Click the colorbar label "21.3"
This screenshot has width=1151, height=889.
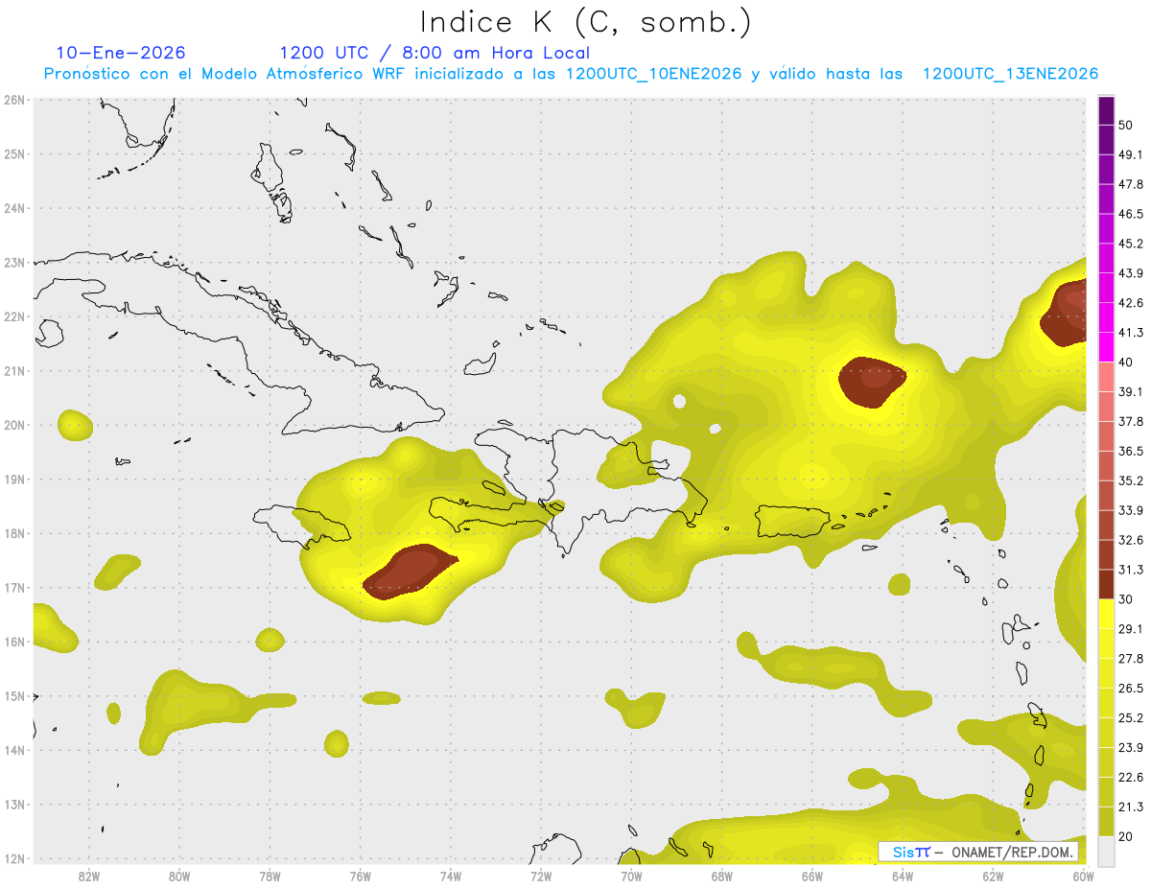click(x=1130, y=807)
